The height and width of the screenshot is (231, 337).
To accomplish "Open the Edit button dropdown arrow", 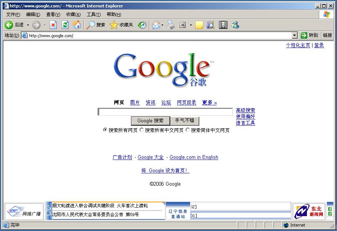I will (x=191, y=25).
